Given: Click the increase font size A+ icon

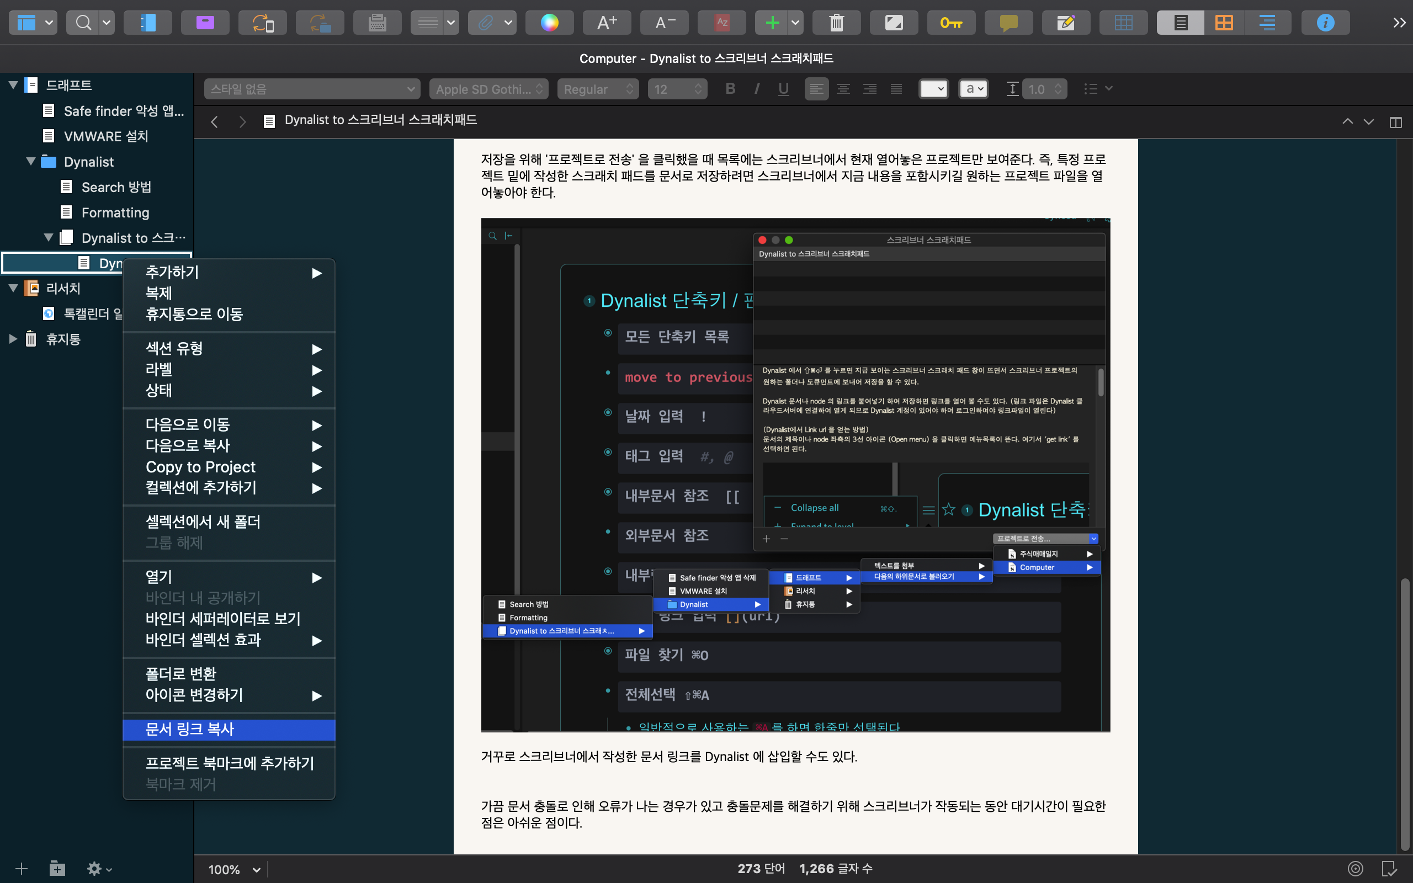Looking at the screenshot, I should tap(607, 23).
